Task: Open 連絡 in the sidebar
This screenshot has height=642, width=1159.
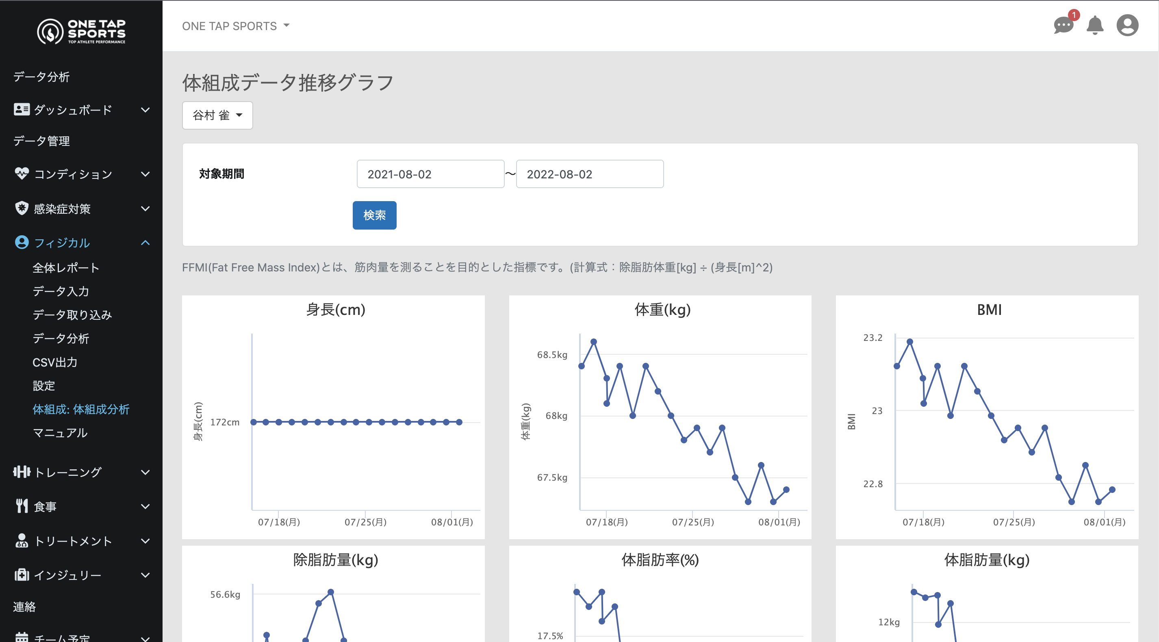Action: coord(24,607)
